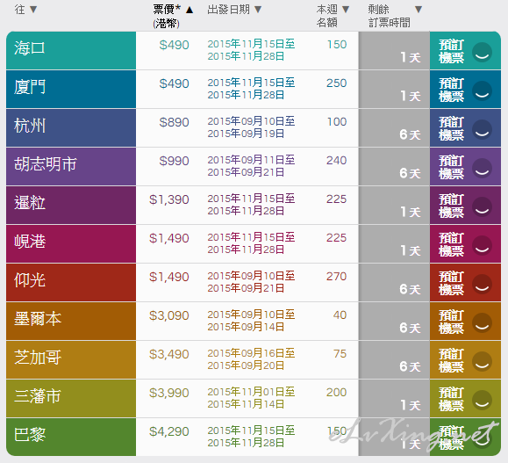
Task: Sort by 本週名額 weekly quota arrow
Action: coord(346,10)
